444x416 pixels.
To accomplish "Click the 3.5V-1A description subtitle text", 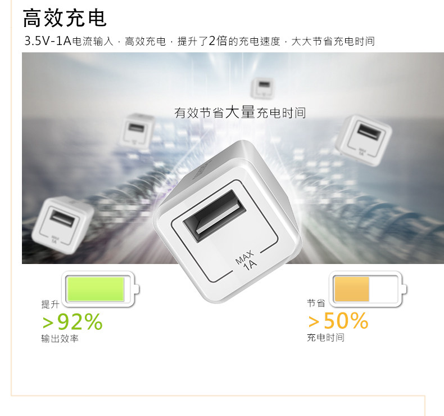I will coord(200,42).
